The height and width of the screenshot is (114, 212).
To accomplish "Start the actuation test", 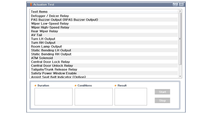I will (x=162, y=92).
